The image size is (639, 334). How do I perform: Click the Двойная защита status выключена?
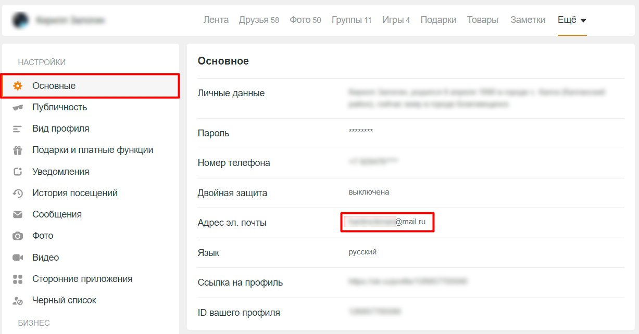coord(369,192)
